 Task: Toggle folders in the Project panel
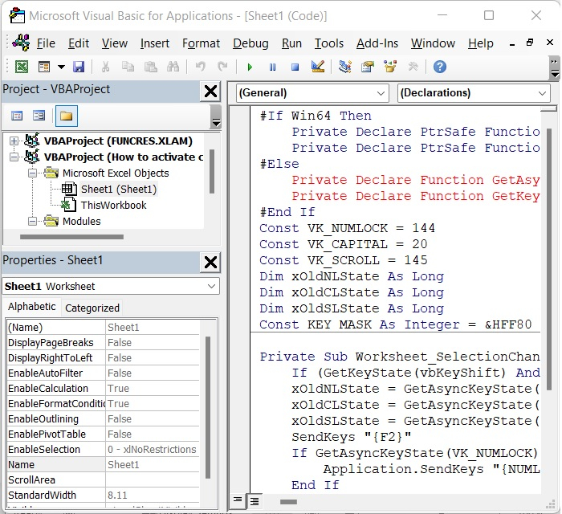point(66,116)
